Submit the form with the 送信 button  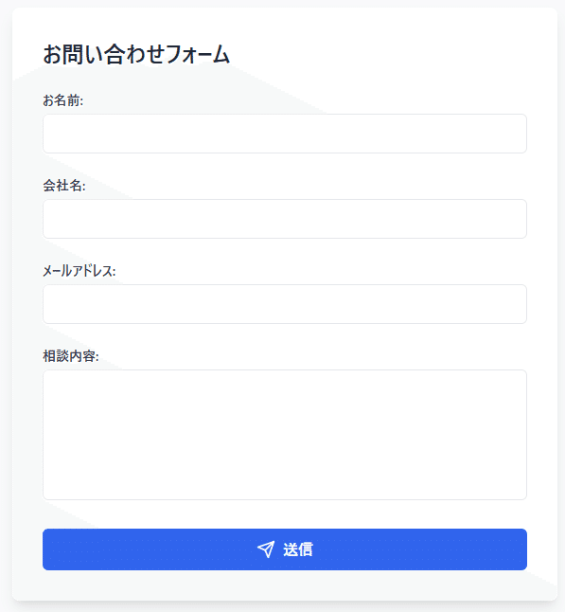(x=285, y=549)
